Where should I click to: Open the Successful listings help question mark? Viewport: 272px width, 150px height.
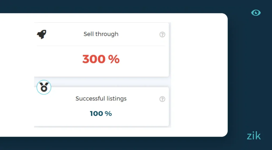162,99
